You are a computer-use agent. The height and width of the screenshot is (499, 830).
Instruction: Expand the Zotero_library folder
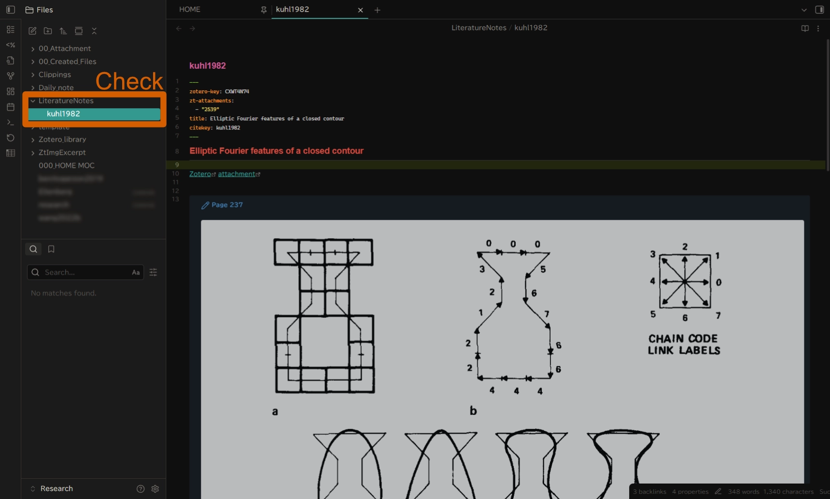(x=33, y=140)
